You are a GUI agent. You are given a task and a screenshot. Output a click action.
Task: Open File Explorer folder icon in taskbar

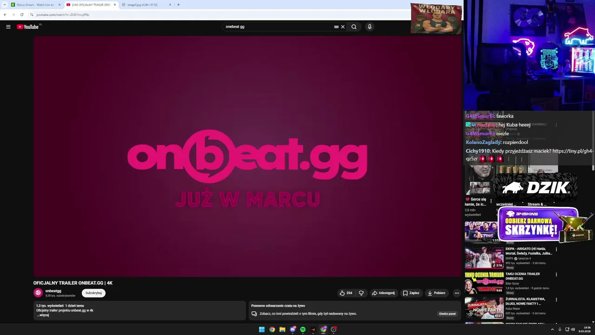click(282, 329)
